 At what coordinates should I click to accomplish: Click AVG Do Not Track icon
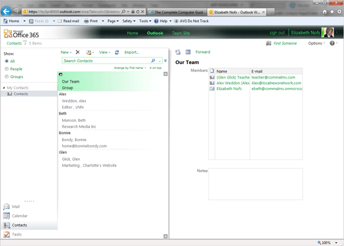click(176, 21)
